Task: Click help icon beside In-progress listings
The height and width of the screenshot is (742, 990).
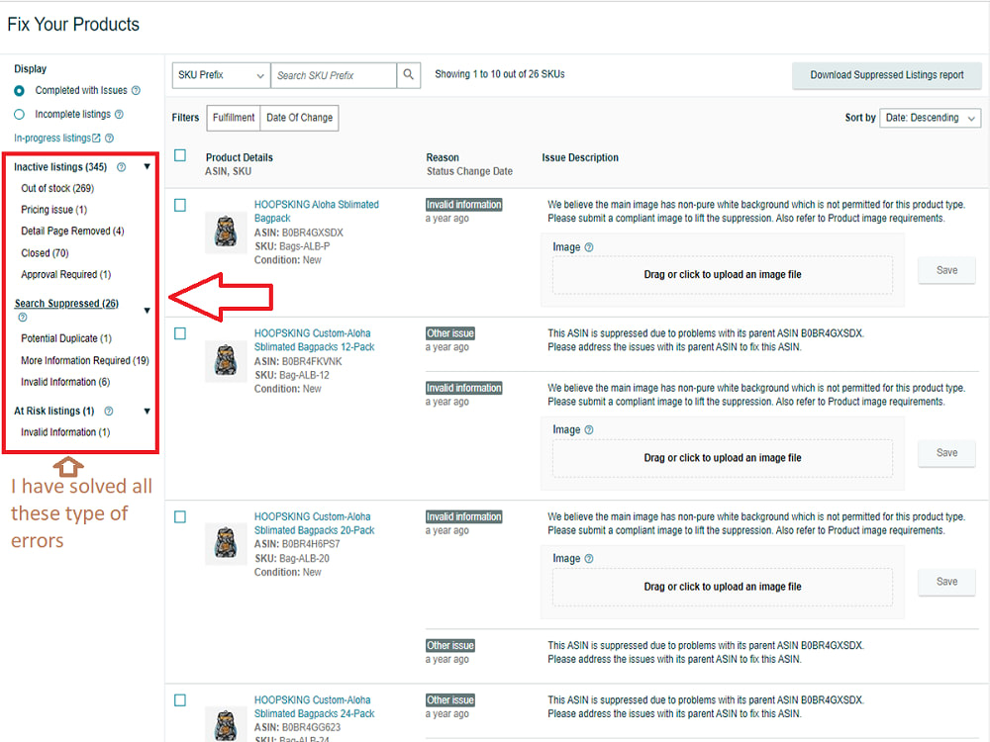Action: click(x=109, y=139)
